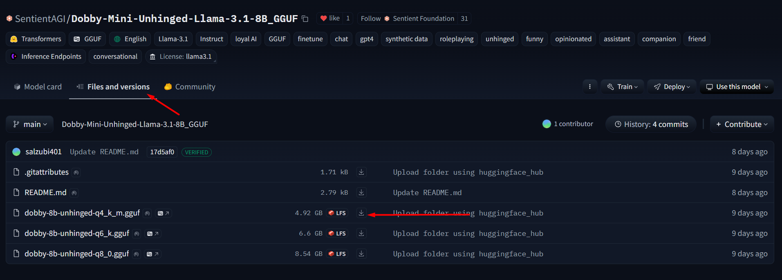Click the SentientAGI organization logo
The image size is (782, 280).
tap(9, 18)
